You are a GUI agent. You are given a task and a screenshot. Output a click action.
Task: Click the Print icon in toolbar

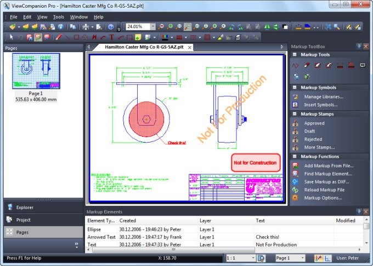[86, 27]
